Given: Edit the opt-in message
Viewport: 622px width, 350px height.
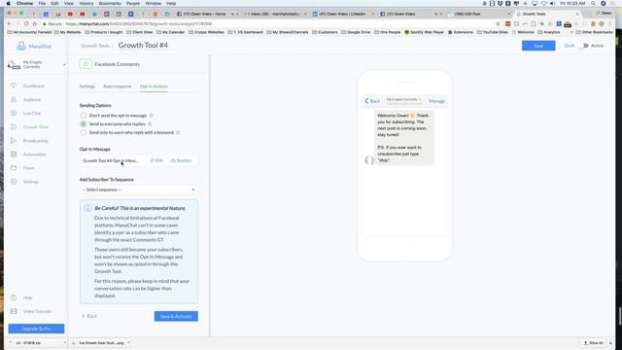Looking at the screenshot, I should (156, 160).
